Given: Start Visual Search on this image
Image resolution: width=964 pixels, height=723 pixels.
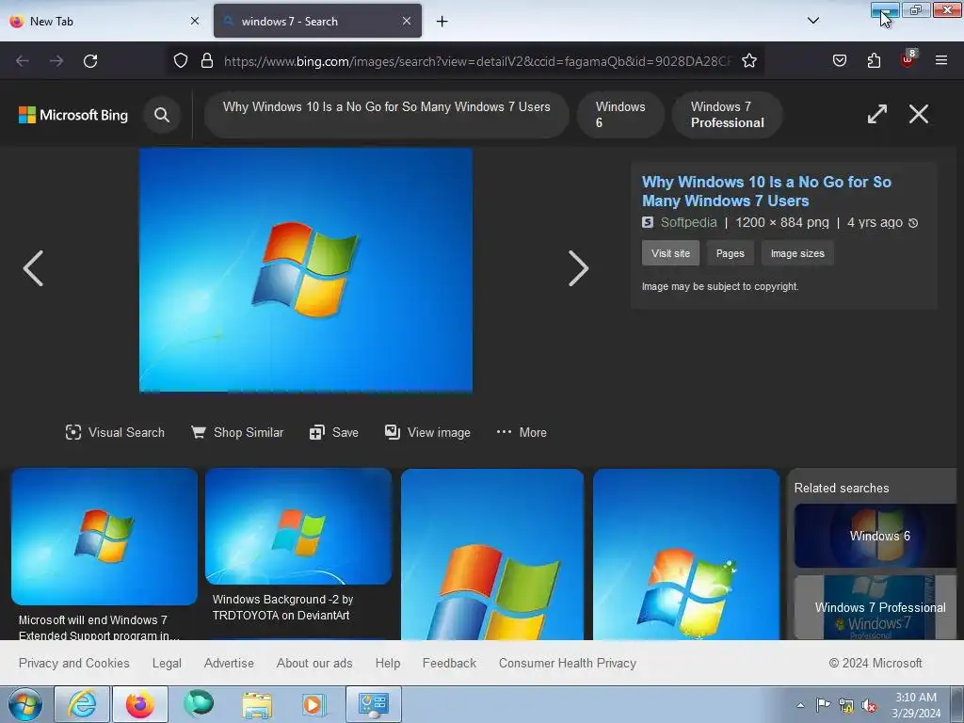Looking at the screenshot, I should (x=115, y=432).
